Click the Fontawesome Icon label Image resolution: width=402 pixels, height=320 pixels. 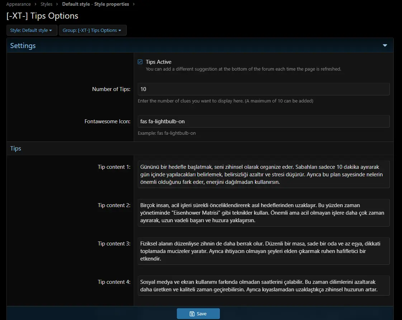click(107, 121)
